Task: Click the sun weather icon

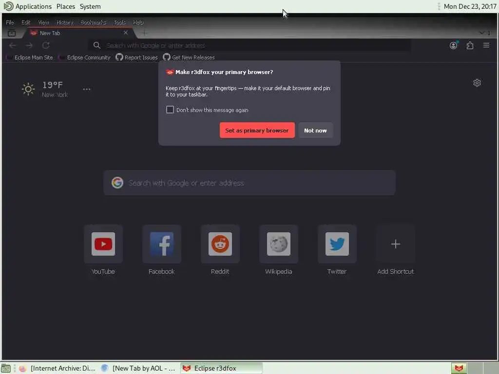Action: (28, 89)
